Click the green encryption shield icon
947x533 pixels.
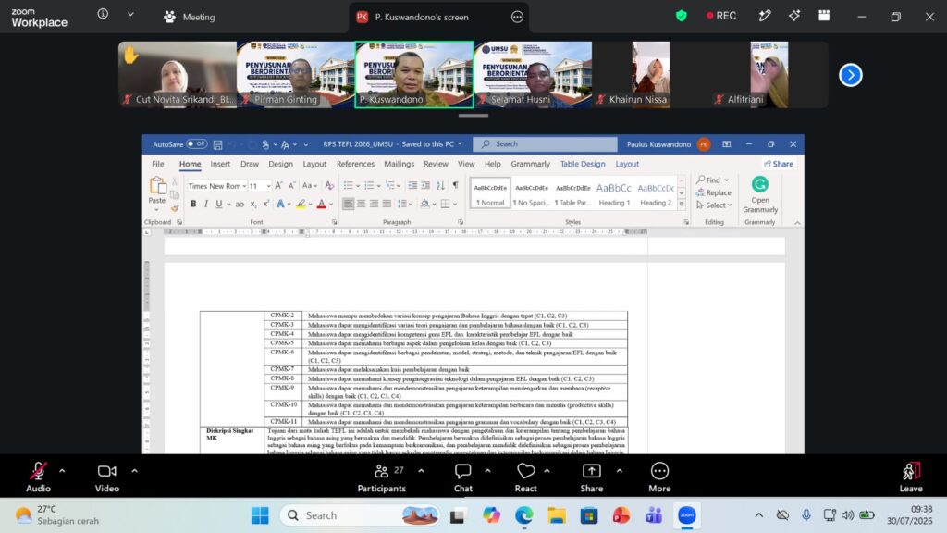[682, 17]
